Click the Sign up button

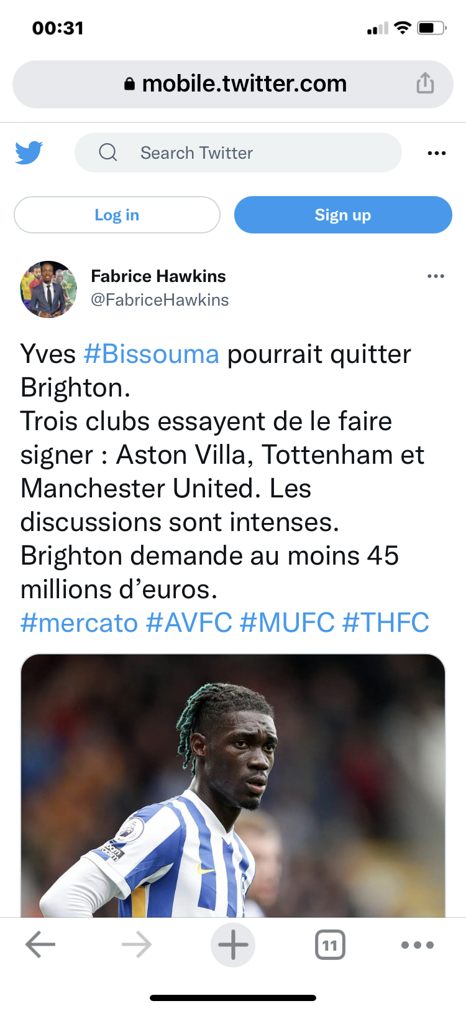coord(343,215)
